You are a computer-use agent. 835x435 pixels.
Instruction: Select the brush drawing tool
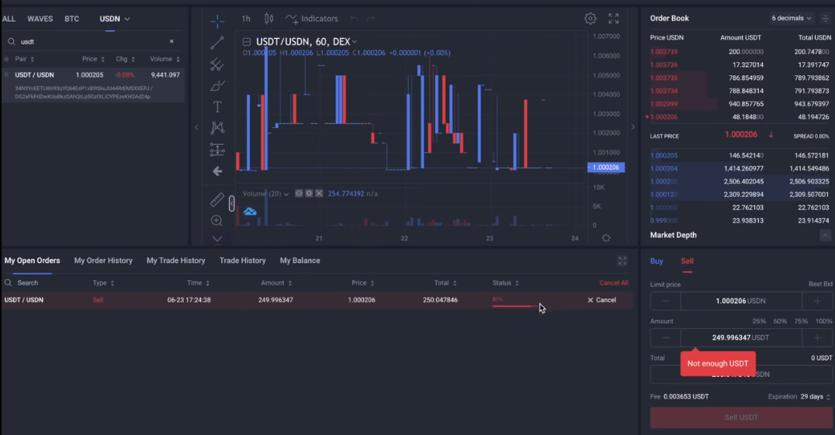click(217, 85)
